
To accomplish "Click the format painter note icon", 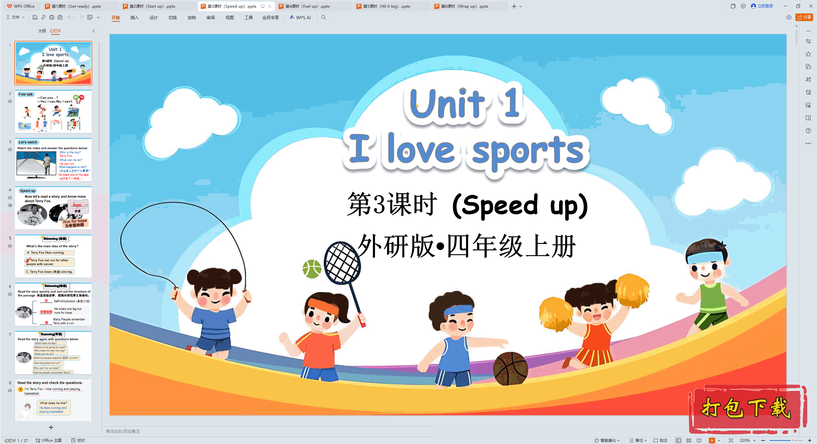I will pos(90,17).
